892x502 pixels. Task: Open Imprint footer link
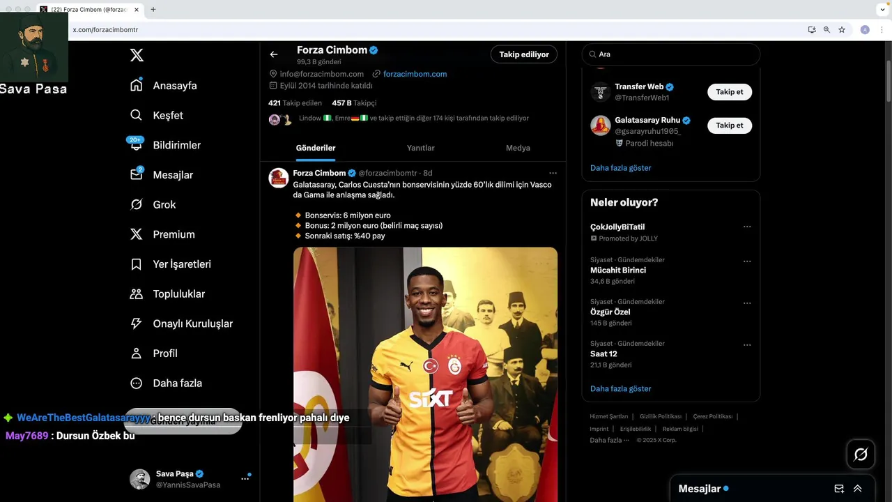tap(599, 429)
